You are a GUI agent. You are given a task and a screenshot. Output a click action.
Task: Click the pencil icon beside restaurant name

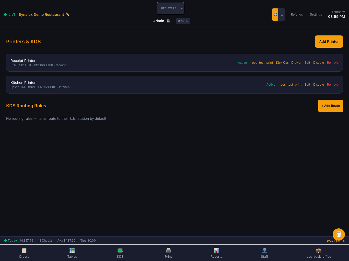(x=67, y=15)
